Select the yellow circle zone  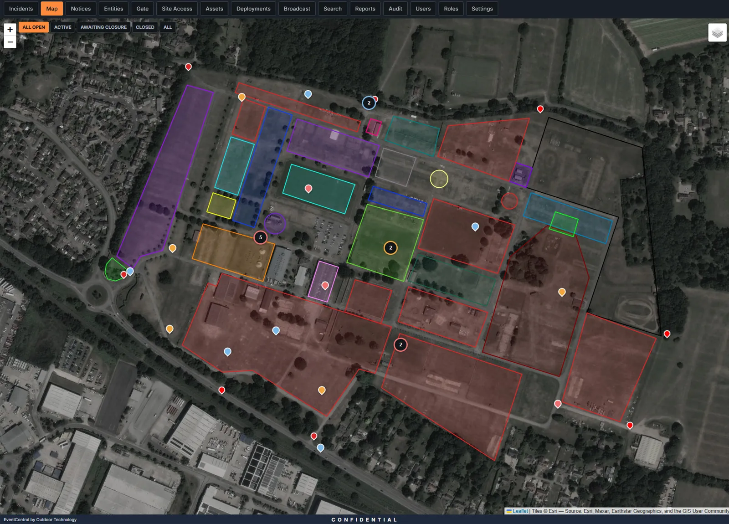tap(439, 179)
